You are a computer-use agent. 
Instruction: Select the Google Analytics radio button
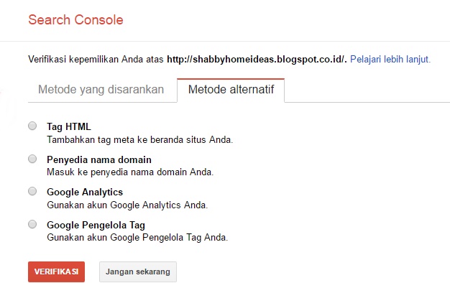[x=32, y=191]
